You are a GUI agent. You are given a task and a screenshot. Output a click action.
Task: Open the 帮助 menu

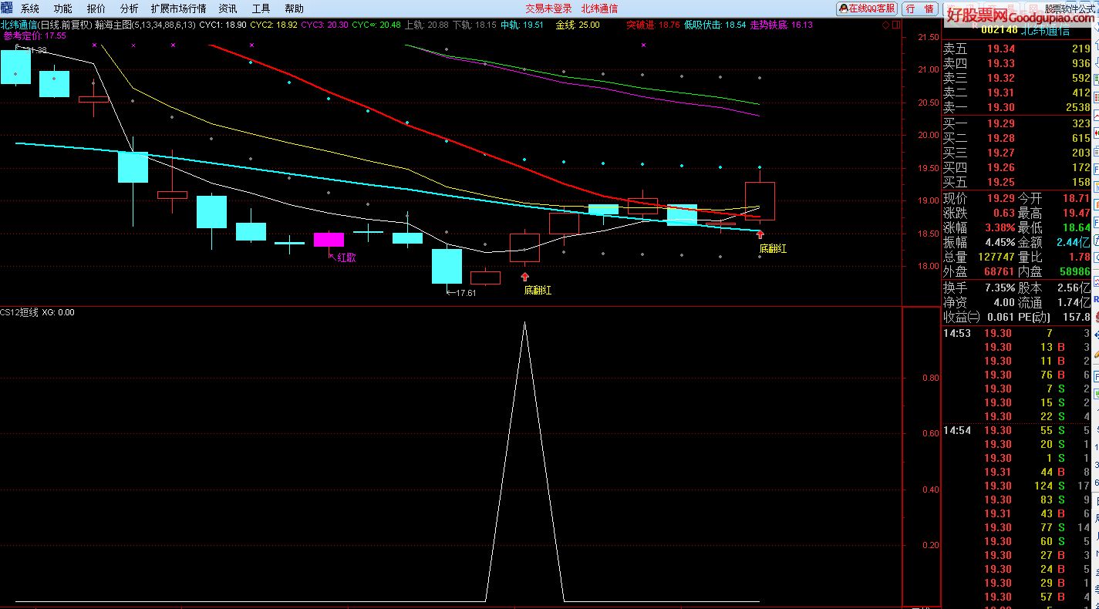tap(294, 8)
